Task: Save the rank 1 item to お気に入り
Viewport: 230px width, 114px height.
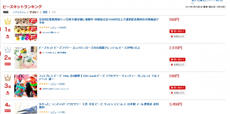Action: click(x=177, y=36)
